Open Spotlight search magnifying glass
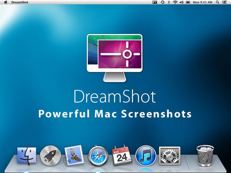The image size is (231, 173). coord(218,2)
